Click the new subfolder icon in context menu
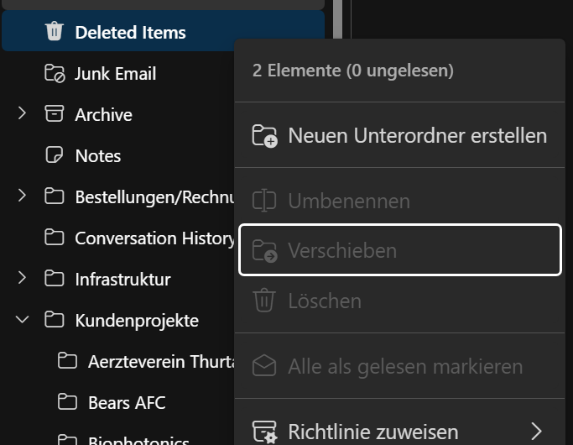 264,136
